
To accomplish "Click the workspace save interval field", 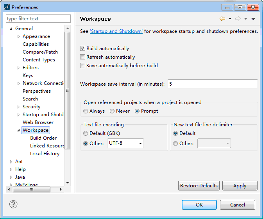I will tap(213, 84).
